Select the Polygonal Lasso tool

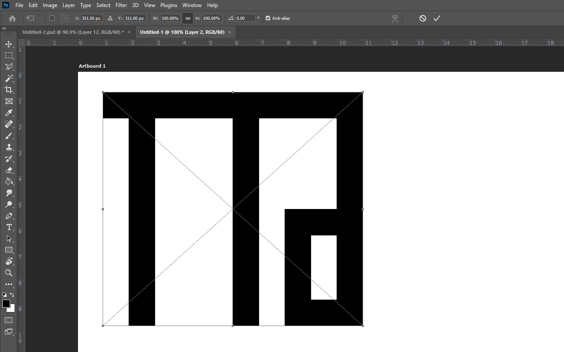click(9, 67)
